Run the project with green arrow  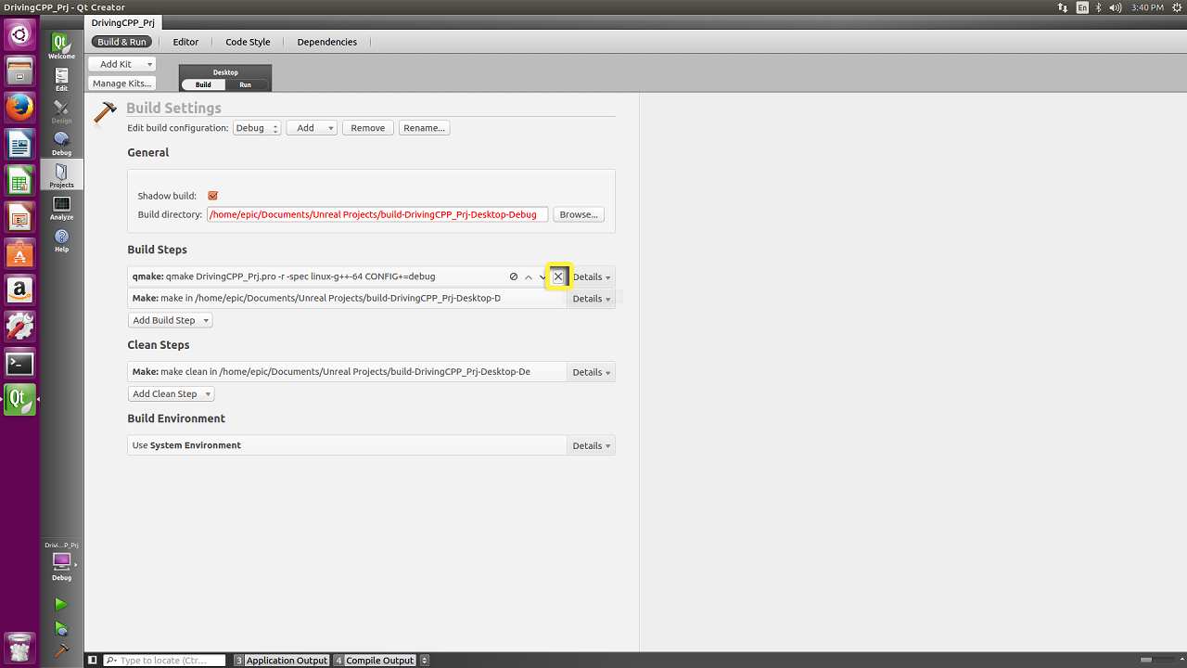(x=61, y=605)
